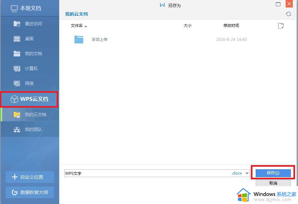
Task: Sort by the 大小 column header
Action: coord(188,26)
